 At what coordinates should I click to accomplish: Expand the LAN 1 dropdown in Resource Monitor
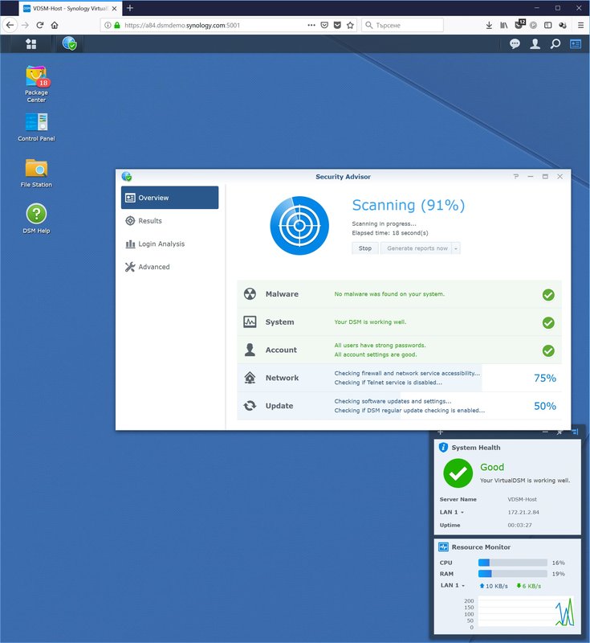point(463,586)
